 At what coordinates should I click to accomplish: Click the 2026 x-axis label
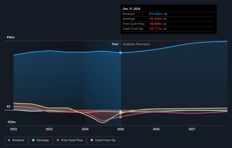tap(156, 129)
